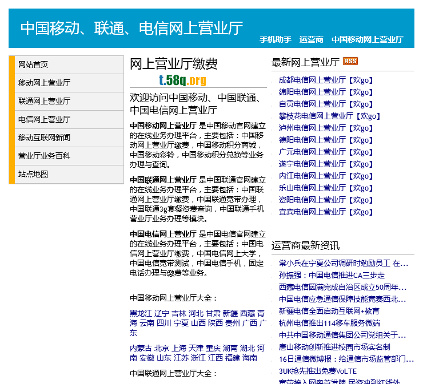Click 山西 province link
The width and height of the screenshot is (423, 384).
(198, 323)
